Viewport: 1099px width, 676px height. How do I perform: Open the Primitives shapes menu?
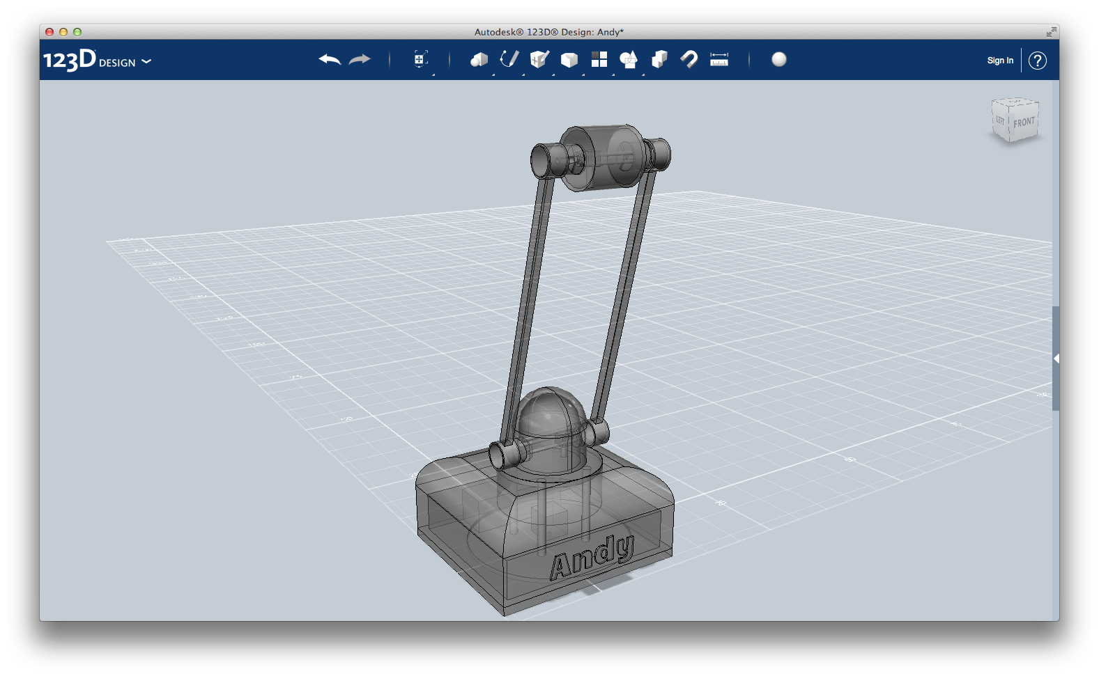point(479,60)
